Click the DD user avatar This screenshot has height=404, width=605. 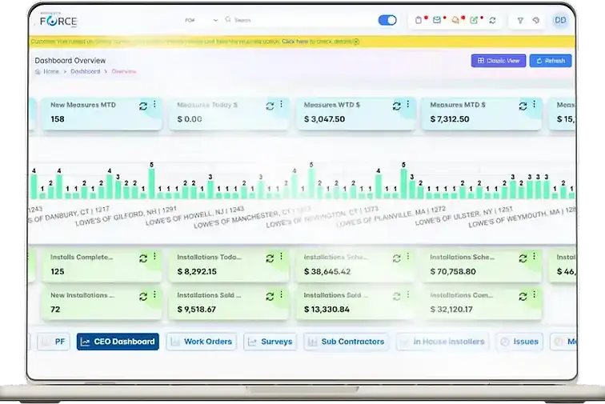560,21
